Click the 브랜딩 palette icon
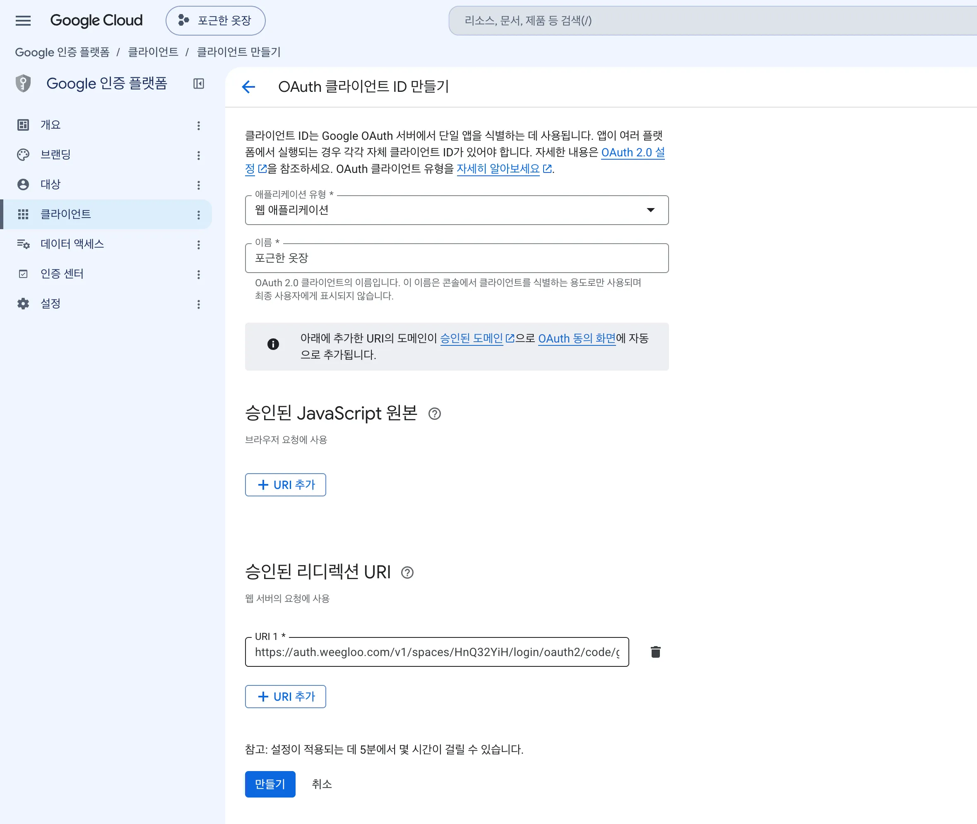Image resolution: width=977 pixels, height=824 pixels. (23, 155)
